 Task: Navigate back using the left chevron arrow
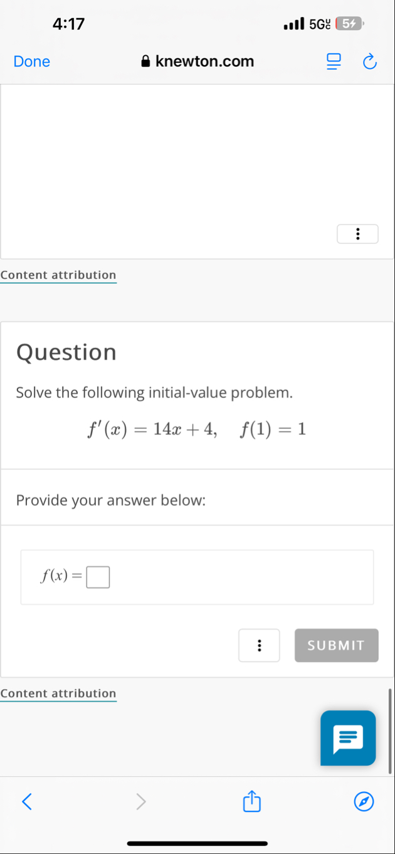(26, 801)
